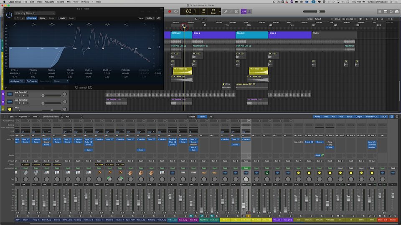Click the plug-in link chain icon
This screenshot has width=401, height=225.
click(159, 18)
